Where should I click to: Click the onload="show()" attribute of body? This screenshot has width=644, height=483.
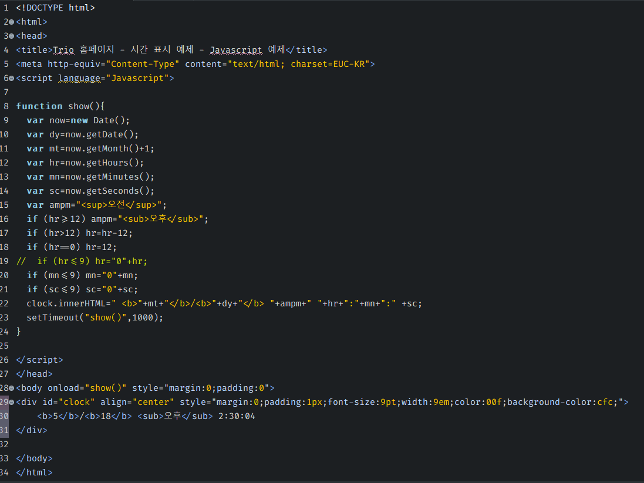pos(87,388)
